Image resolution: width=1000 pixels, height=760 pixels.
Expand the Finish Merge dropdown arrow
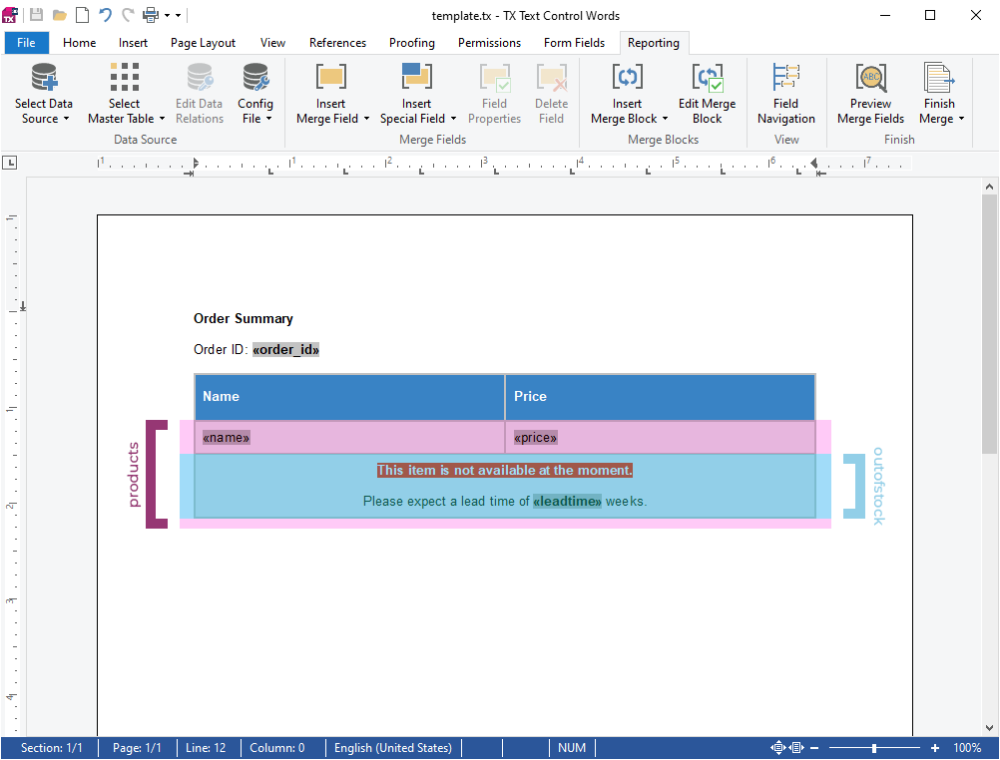(x=961, y=119)
